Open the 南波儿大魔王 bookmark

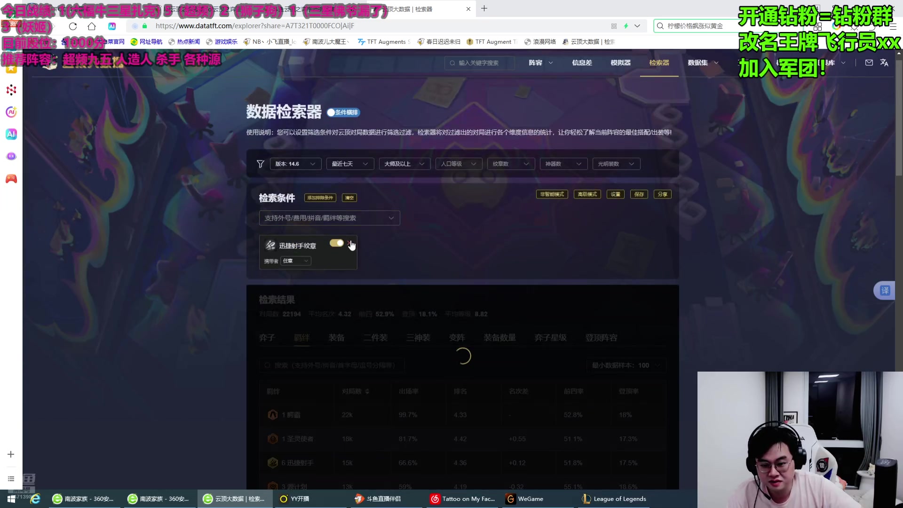click(x=325, y=41)
